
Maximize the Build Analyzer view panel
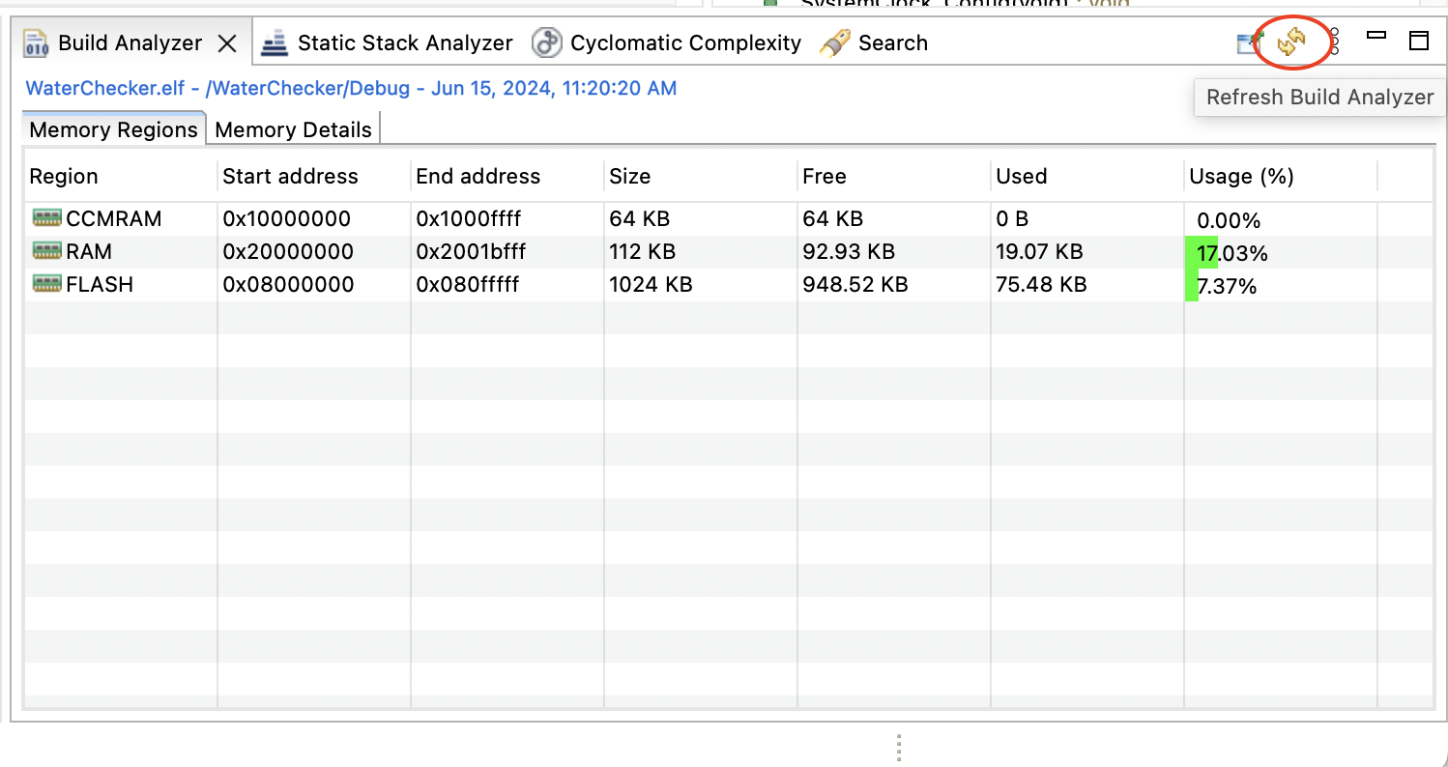click(x=1418, y=41)
